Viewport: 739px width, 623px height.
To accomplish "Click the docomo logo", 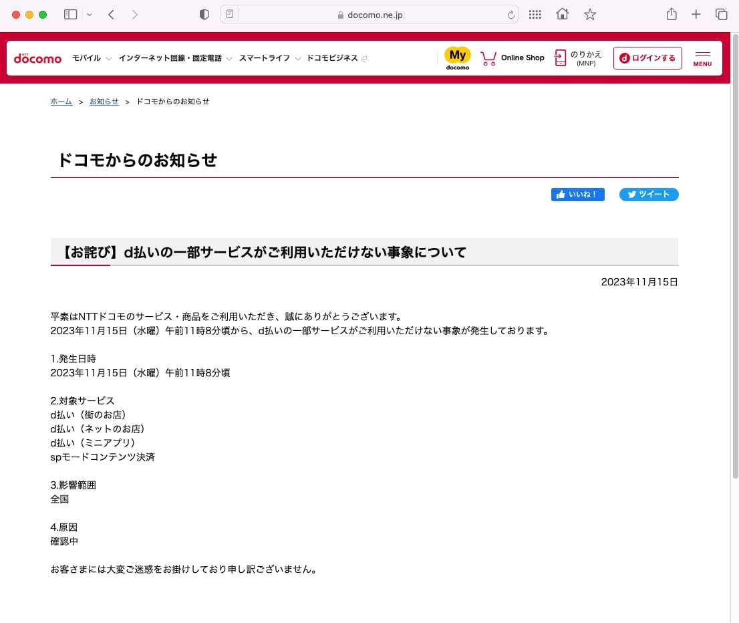I will click(37, 58).
